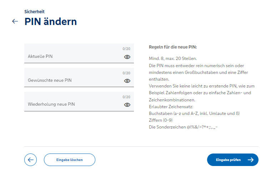This screenshot has width=276, height=181.
Task: Show the Aktuelle PIN via eye icon
Action: click(127, 57)
